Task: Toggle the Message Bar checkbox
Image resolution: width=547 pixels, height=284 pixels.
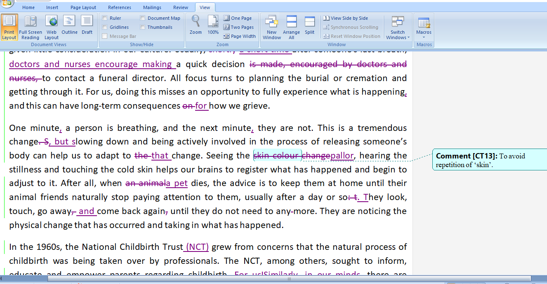Action: point(105,36)
